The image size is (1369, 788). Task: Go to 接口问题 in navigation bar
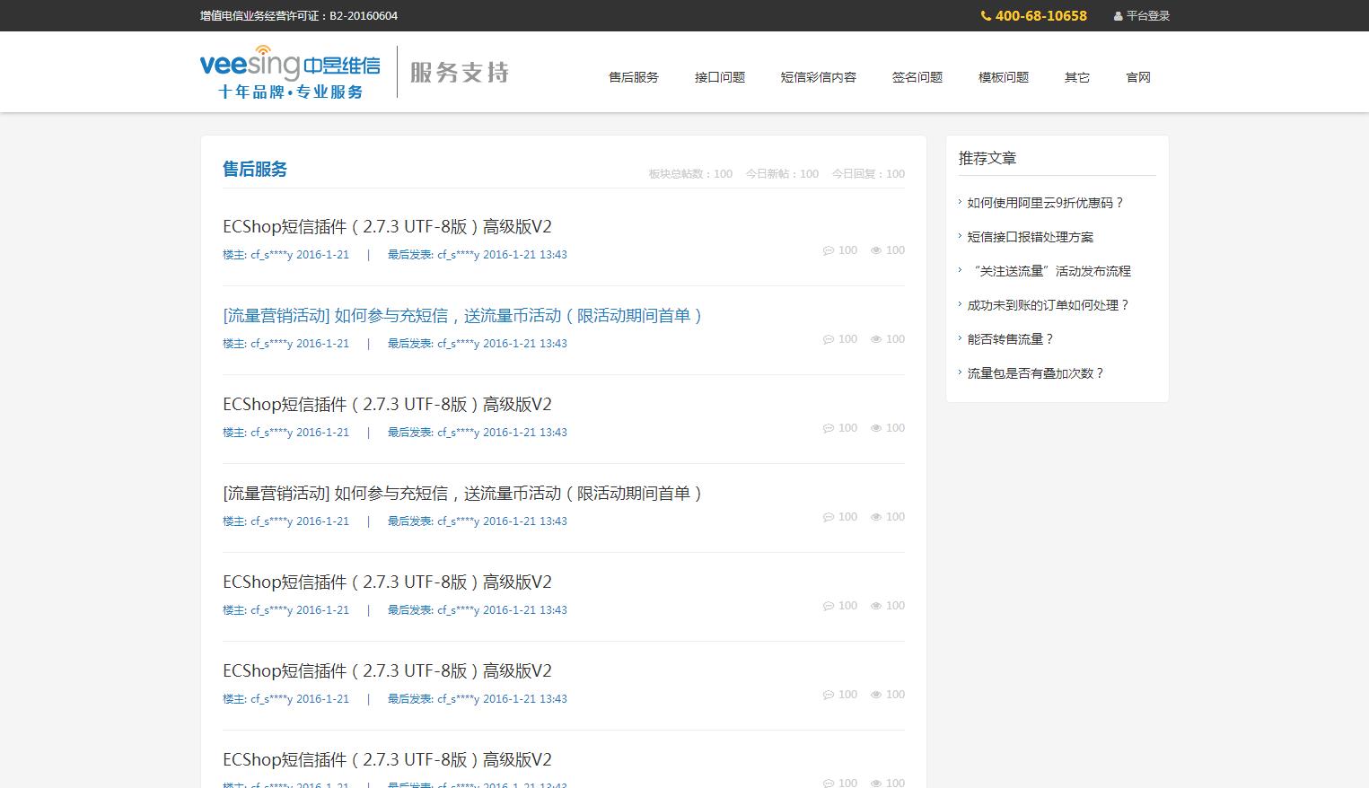coord(719,77)
